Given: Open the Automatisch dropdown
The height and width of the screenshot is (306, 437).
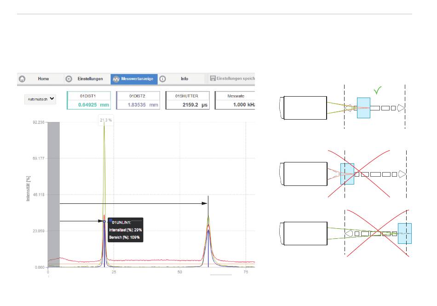Looking at the screenshot, I should click(40, 99).
